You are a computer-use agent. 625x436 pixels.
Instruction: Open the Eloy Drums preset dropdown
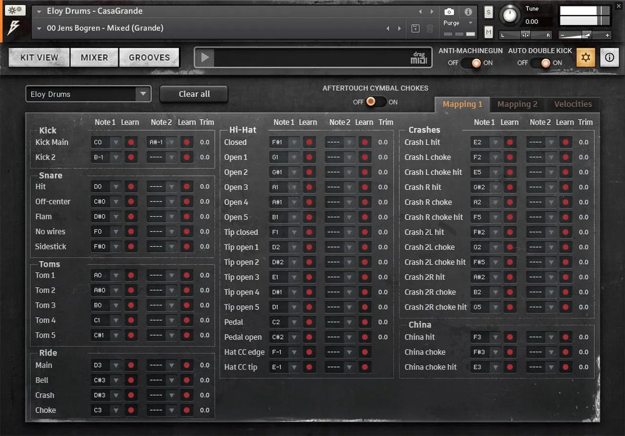pyautogui.click(x=144, y=94)
